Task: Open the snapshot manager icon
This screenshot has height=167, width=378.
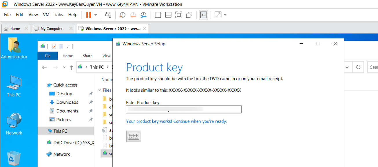Action: coord(143,15)
